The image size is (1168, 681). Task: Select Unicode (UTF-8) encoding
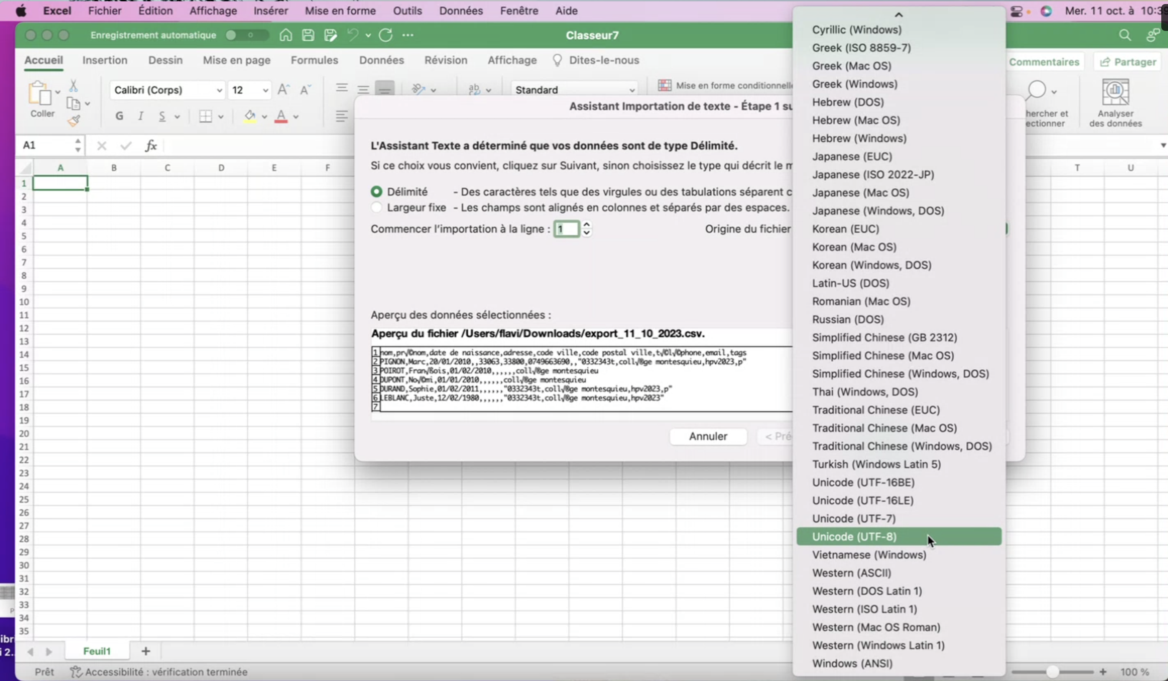[899, 537]
